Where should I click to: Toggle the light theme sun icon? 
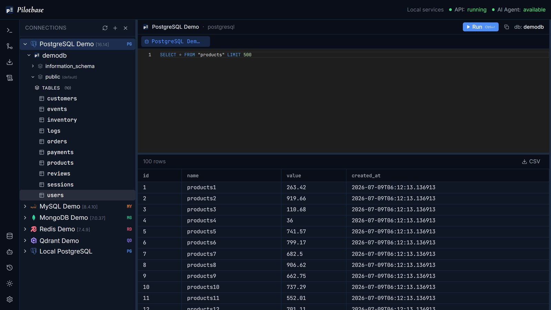tap(10, 283)
